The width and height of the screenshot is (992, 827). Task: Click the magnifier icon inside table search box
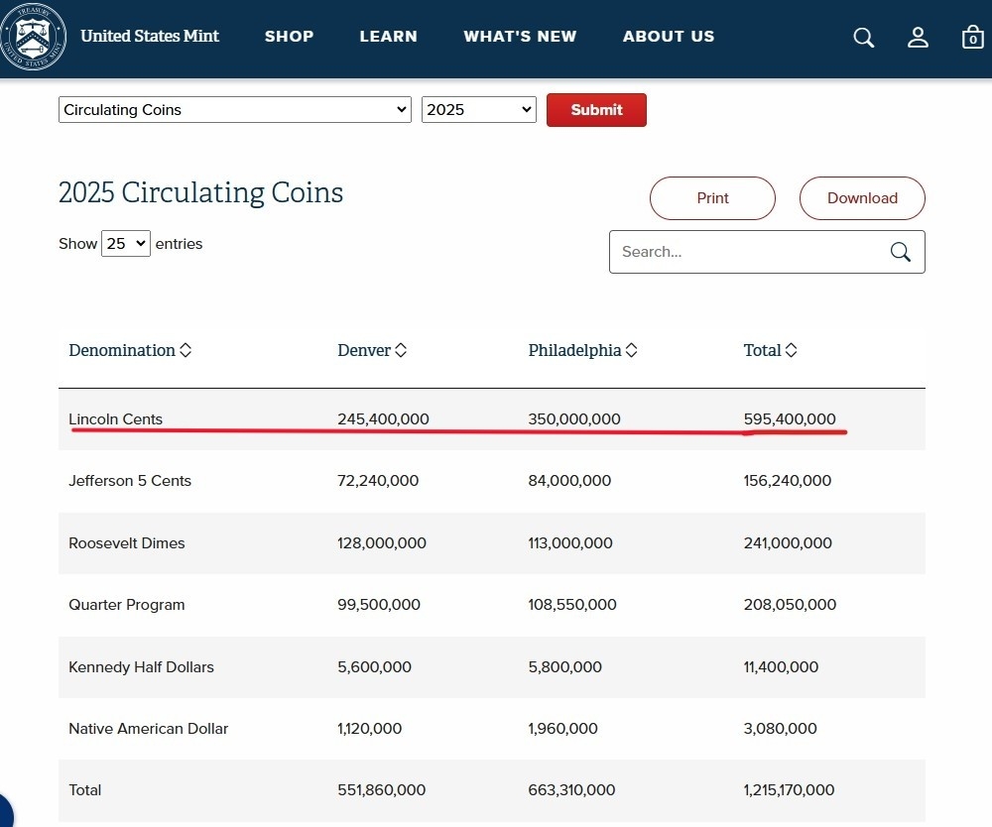pos(900,252)
